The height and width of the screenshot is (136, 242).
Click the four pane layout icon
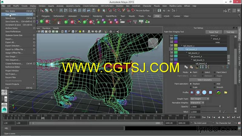click(4, 92)
